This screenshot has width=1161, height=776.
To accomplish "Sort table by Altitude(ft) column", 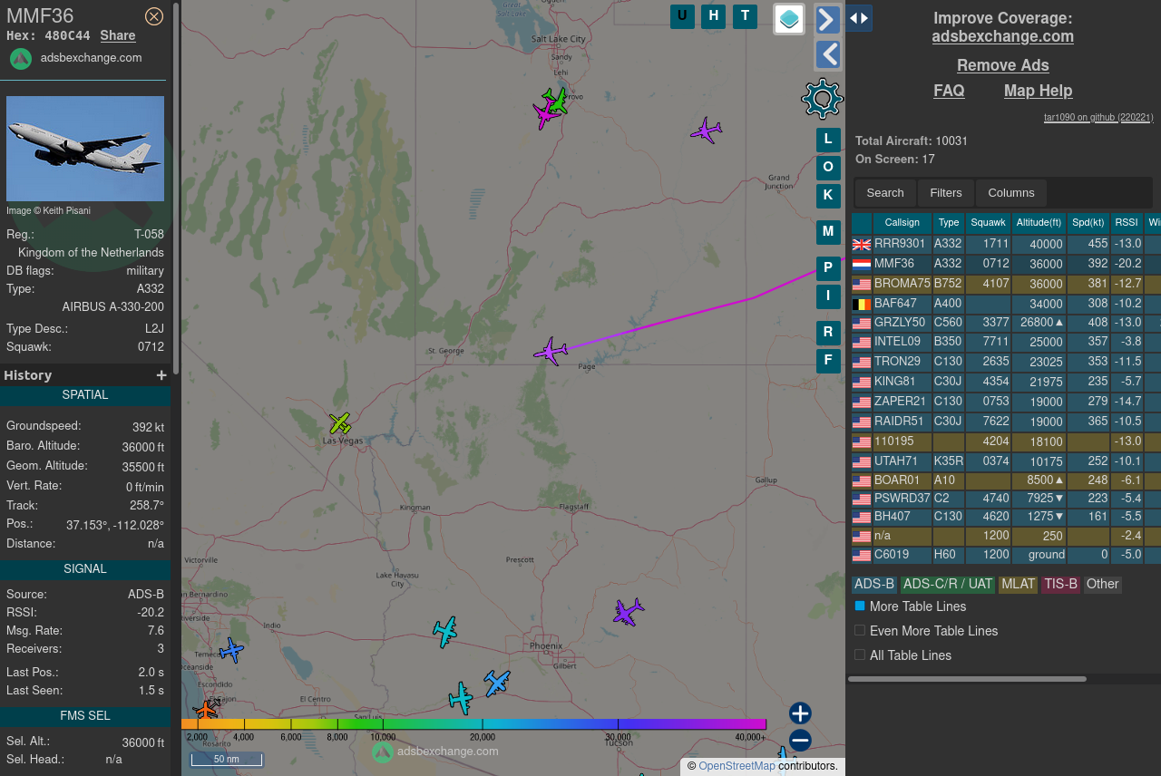I will [1039, 223].
